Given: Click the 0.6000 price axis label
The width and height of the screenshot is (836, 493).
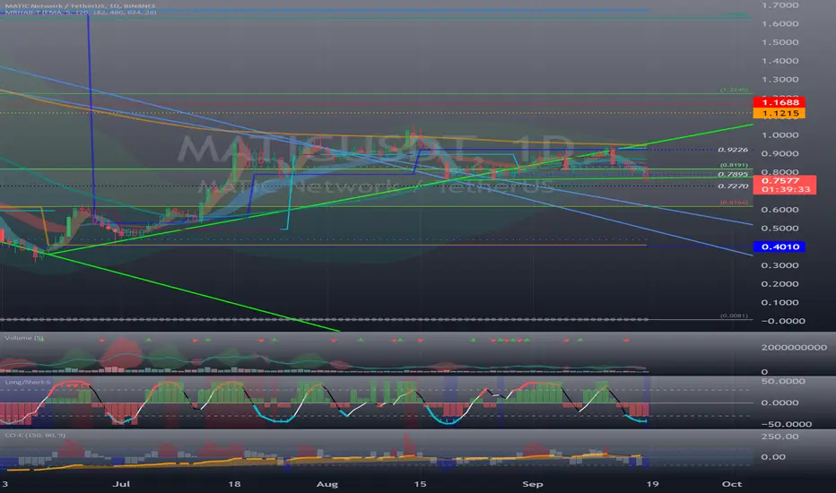Looking at the screenshot, I should pos(780,210).
